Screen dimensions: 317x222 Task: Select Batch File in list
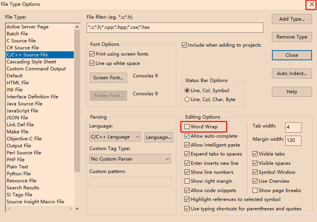coord(40,33)
